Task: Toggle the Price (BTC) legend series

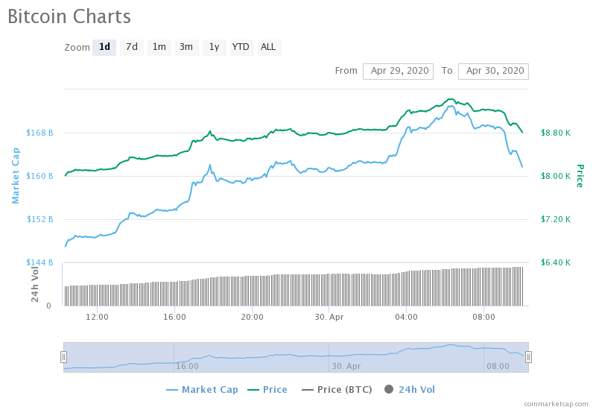Action: [x=337, y=389]
